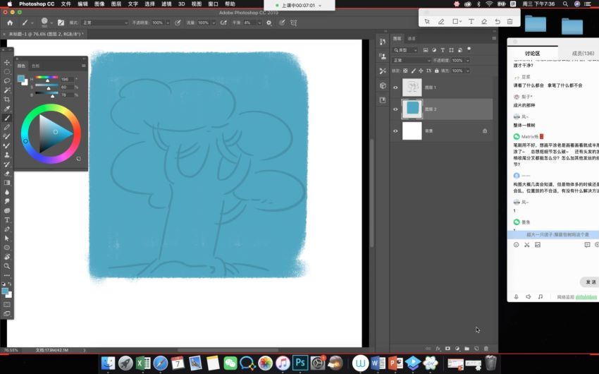Image resolution: width=599 pixels, height=374 pixels.
Task: Select the Brush tool in the toolbox
Action: tap(7, 118)
